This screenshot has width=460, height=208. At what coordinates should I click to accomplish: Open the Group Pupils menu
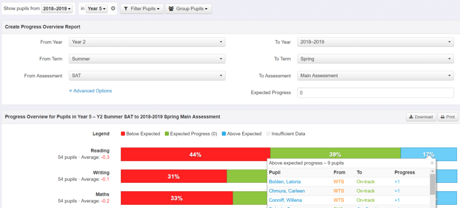[188, 9]
